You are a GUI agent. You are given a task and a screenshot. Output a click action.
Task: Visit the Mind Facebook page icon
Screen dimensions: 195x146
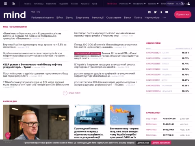[x=149, y=12]
